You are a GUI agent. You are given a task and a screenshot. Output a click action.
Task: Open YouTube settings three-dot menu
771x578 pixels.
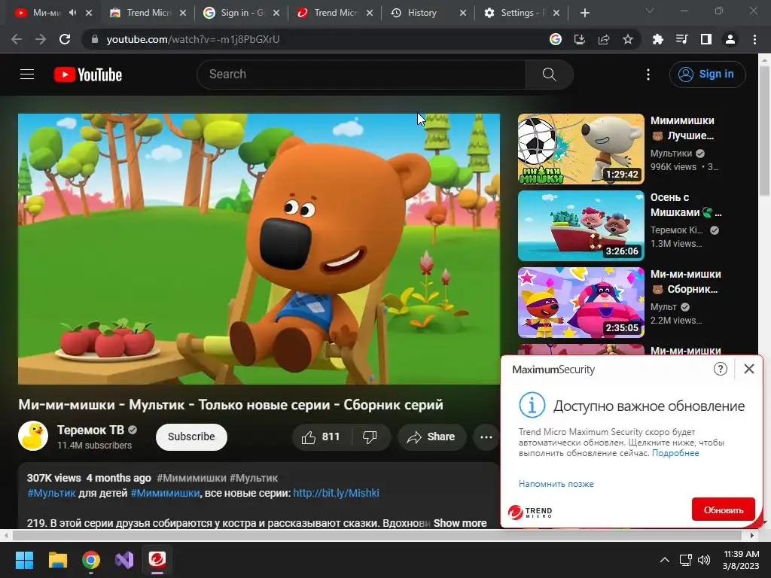648,75
